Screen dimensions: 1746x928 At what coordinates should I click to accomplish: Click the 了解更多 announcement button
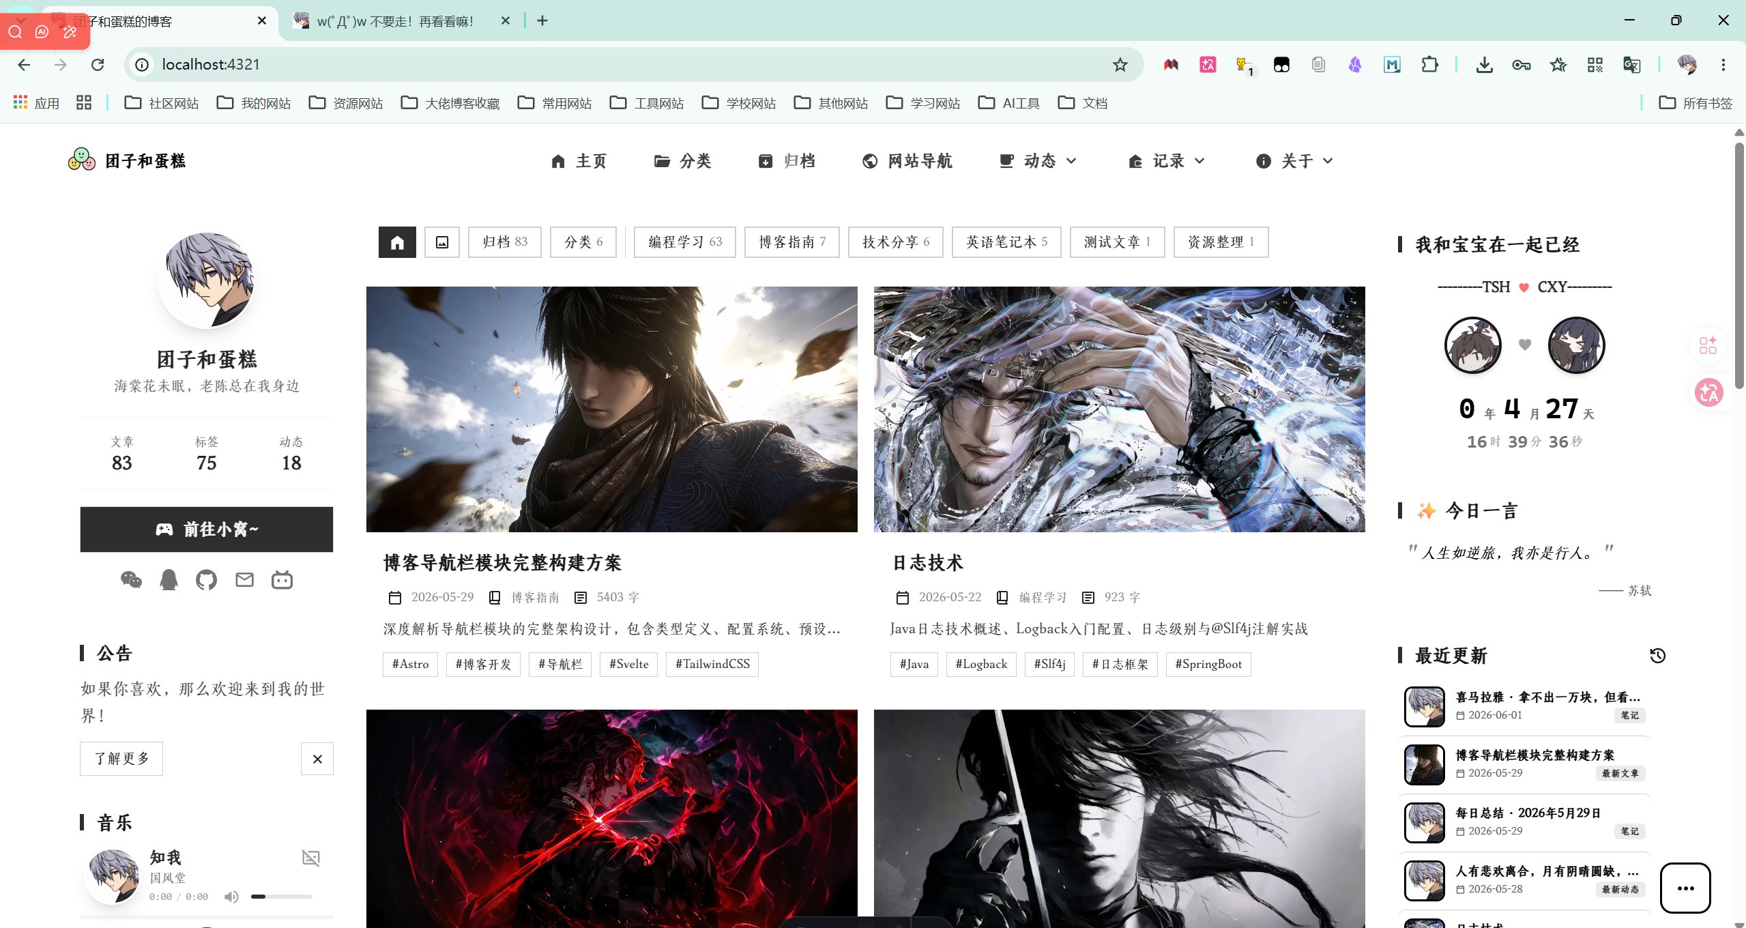pyautogui.click(x=121, y=759)
